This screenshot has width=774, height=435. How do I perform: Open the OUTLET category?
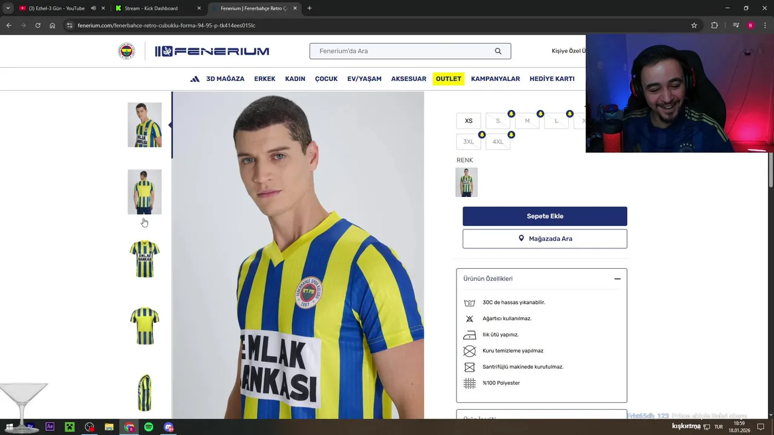point(449,79)
